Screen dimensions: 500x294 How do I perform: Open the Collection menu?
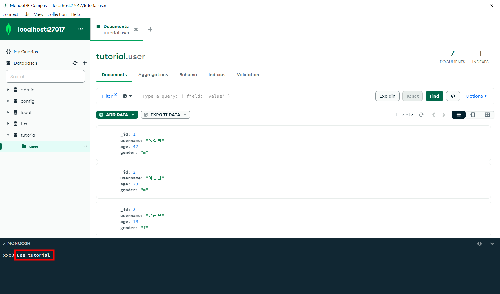57,14
